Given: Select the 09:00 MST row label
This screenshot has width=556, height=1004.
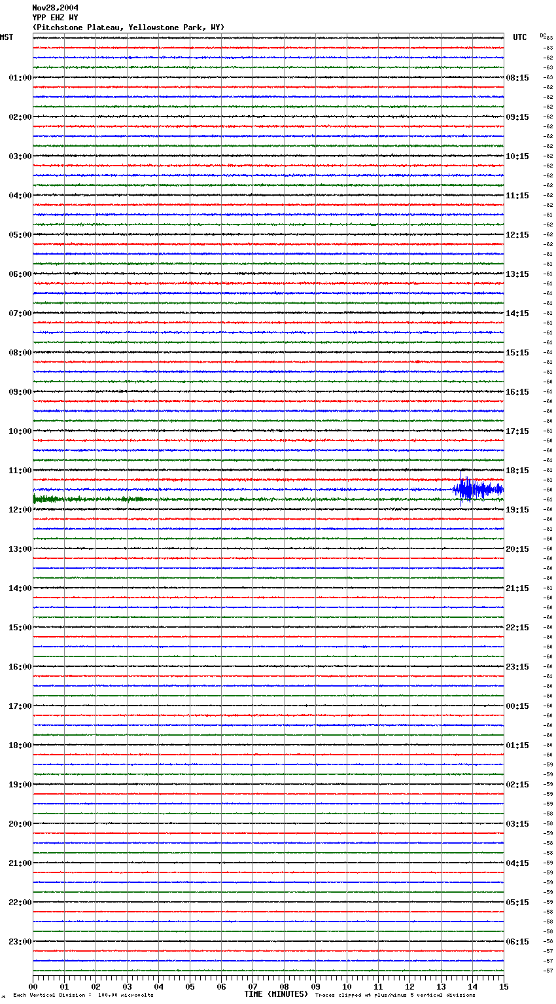Looking at the screenshot, I should click(x=20, y=392).
